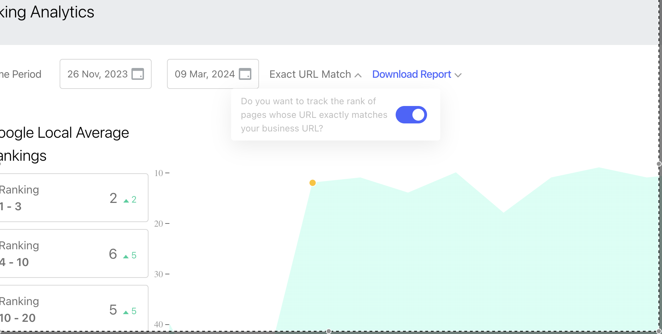Screen dimensions: 662x334
Task: Click the end date text 09 Mar, 2024
Action: pos(205,74)
